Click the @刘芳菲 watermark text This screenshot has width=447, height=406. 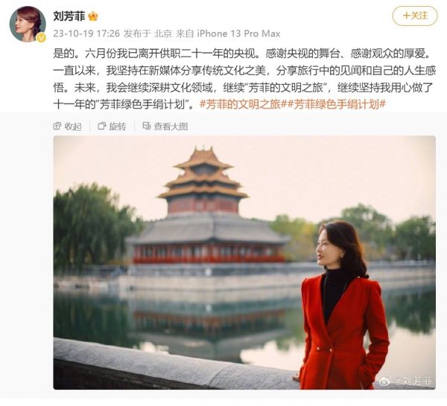(x=413, y=381)
